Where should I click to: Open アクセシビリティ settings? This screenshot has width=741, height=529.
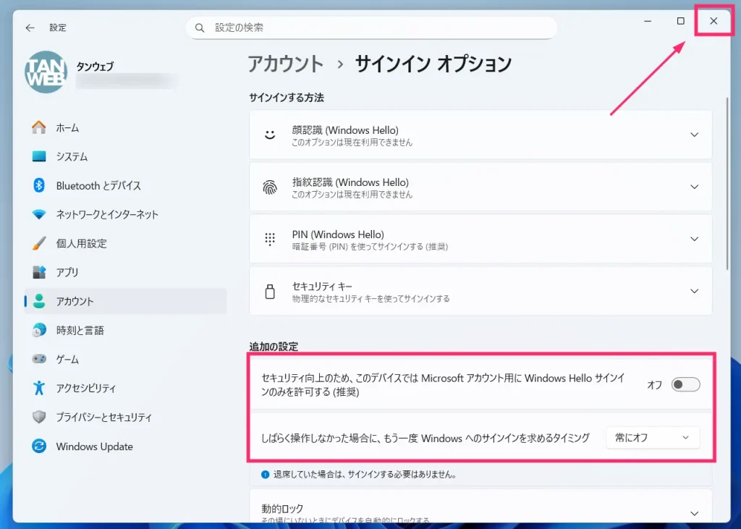point(125,388)
